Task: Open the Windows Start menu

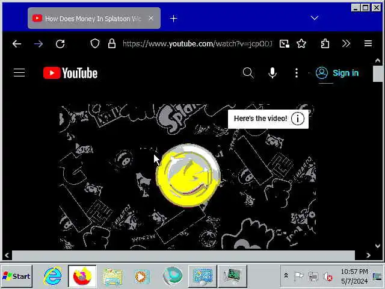Action: (x=17, y=276)
